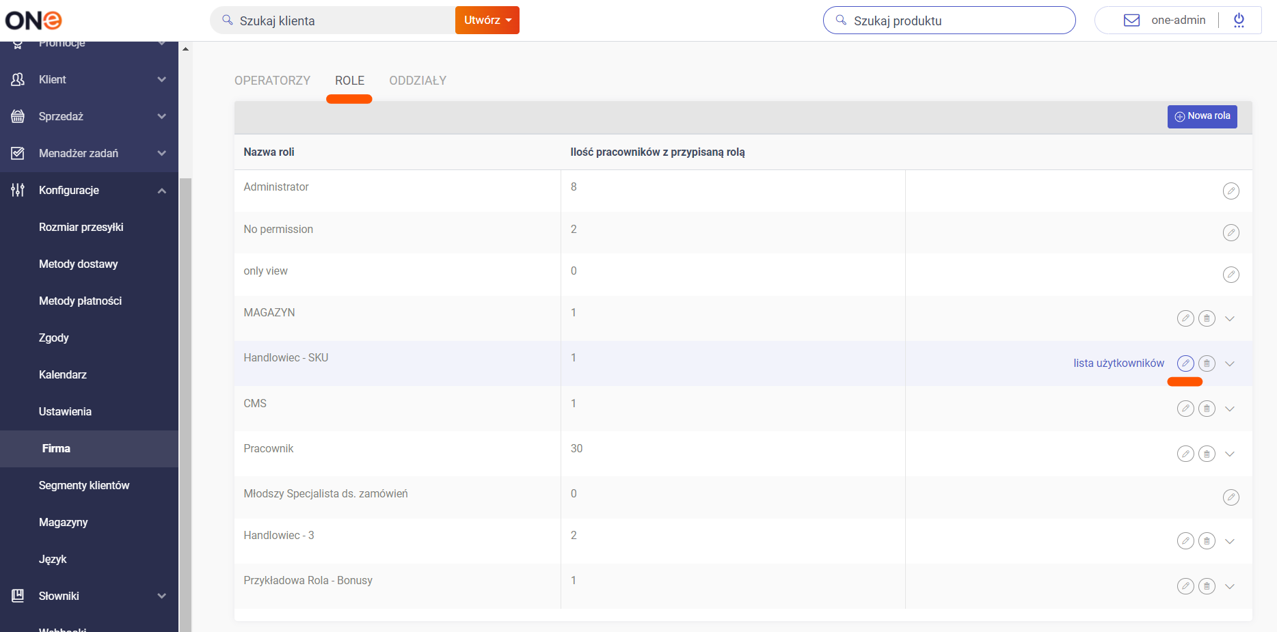Open Segmenty klientów in sidebar

point(84,485)
